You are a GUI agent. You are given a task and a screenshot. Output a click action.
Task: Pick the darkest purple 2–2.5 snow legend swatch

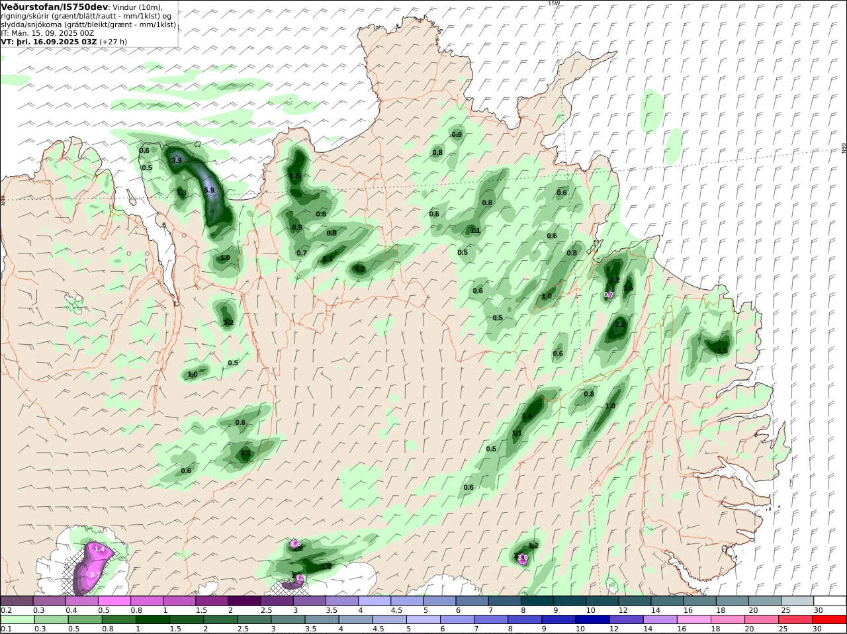point(244,601)
